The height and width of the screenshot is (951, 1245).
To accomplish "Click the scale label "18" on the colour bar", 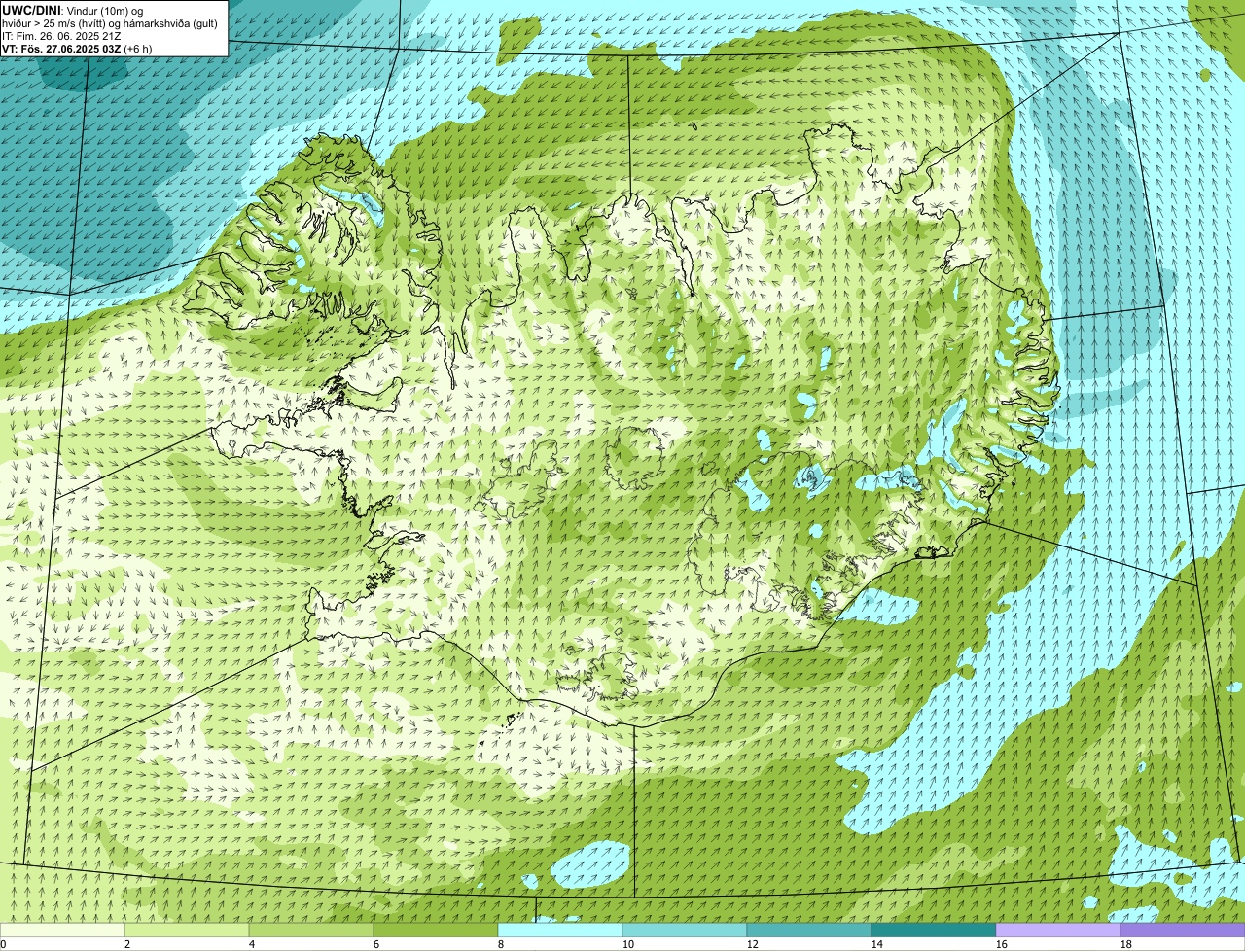I will pyautogui.click(x=1125, y=944).
